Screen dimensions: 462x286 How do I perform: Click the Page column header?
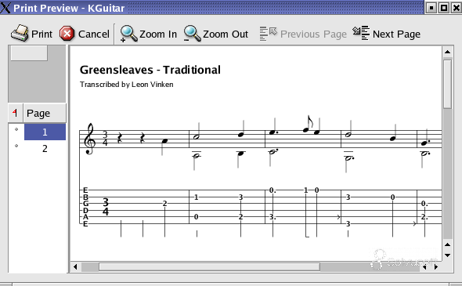pos(45,113)
